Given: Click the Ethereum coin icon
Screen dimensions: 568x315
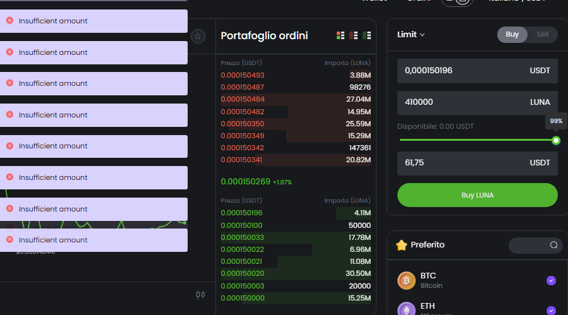Looking at the screenshot, I should coord(406,309).
